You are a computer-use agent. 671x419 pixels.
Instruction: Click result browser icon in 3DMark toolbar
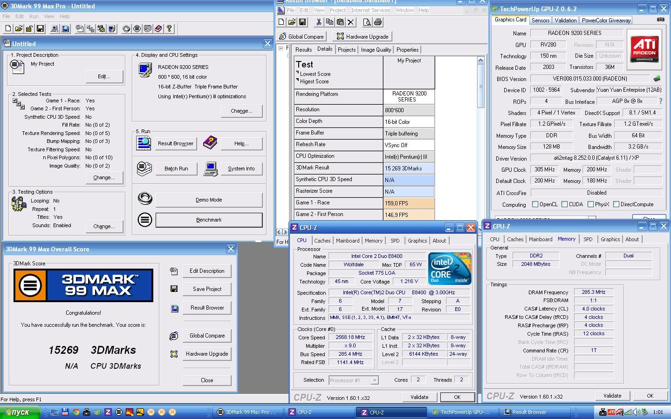65,28
